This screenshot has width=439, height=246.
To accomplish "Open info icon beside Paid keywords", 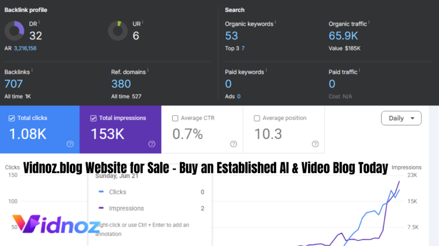I will tap(266, 70).
